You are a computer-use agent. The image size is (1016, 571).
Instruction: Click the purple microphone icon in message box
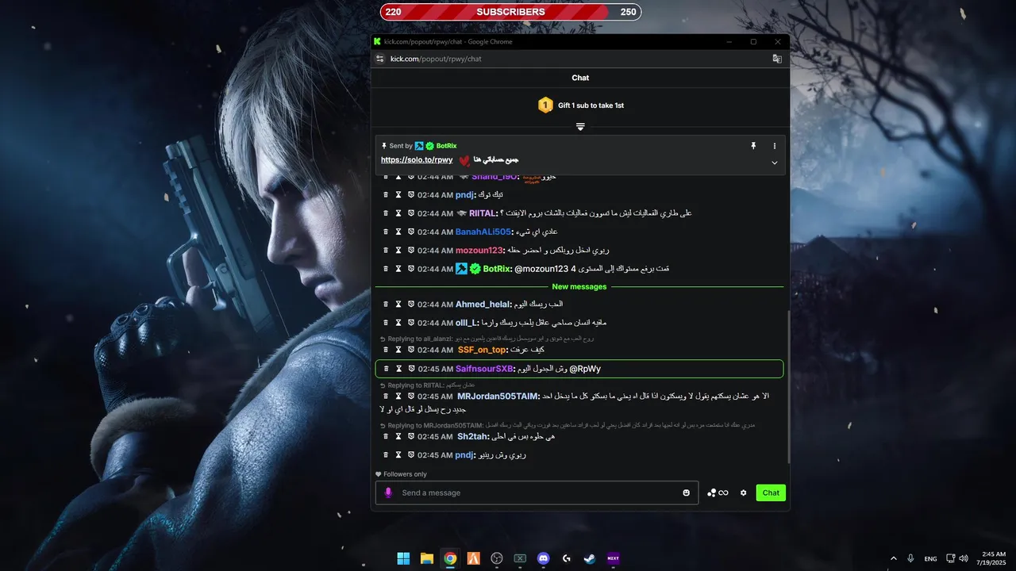(388, 492)
